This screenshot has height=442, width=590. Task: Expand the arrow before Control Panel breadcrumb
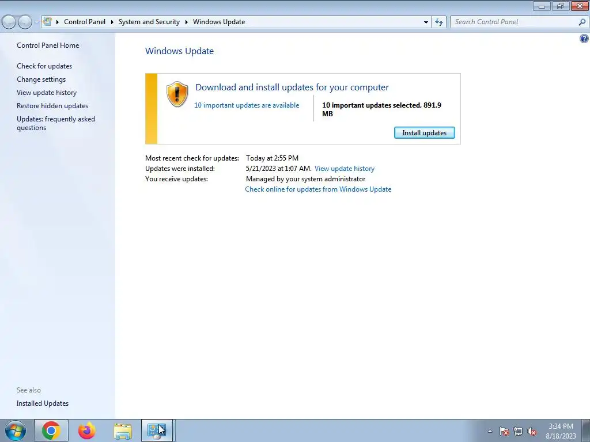tap(58, 22)
